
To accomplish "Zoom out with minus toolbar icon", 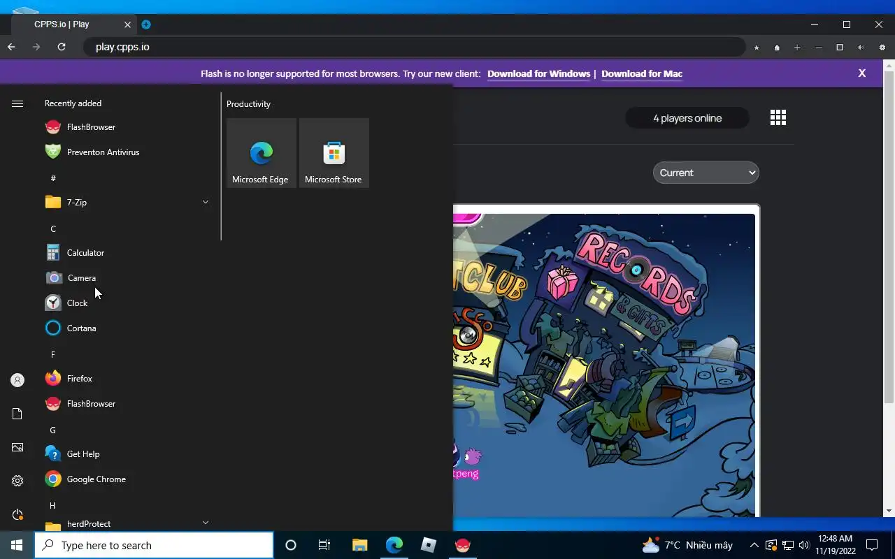I will coord(819,48).
